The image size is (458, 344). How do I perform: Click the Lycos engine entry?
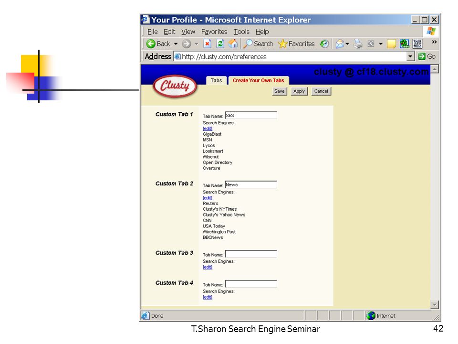point(209,145)
